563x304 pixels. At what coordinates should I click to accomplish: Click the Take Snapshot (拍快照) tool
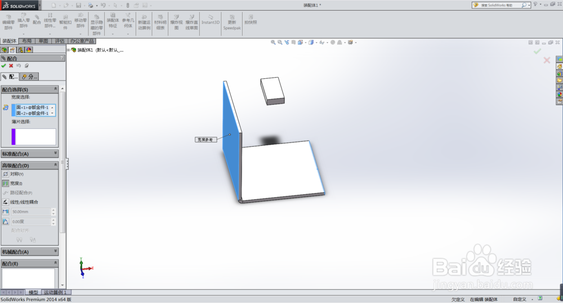251,20
